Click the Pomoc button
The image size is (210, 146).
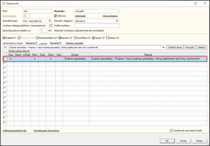pos(200,141)
